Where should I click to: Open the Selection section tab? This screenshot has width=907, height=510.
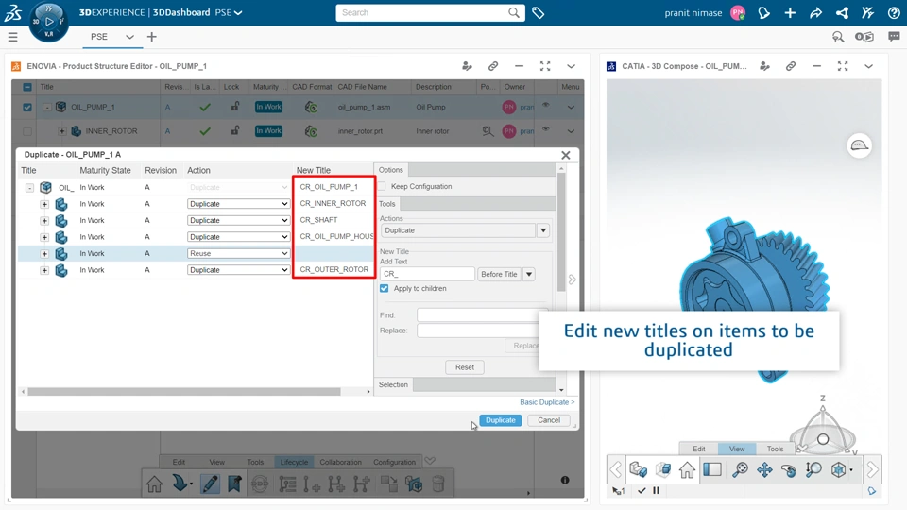point(393,384)
